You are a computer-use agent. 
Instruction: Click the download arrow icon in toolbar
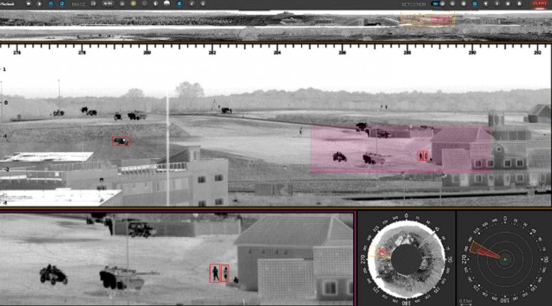[x=496, y=3]
